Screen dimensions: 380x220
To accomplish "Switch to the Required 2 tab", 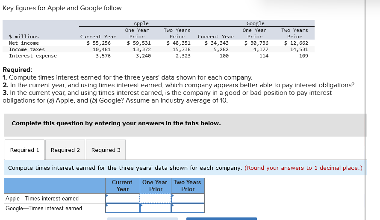I will [x=65, y=150].
